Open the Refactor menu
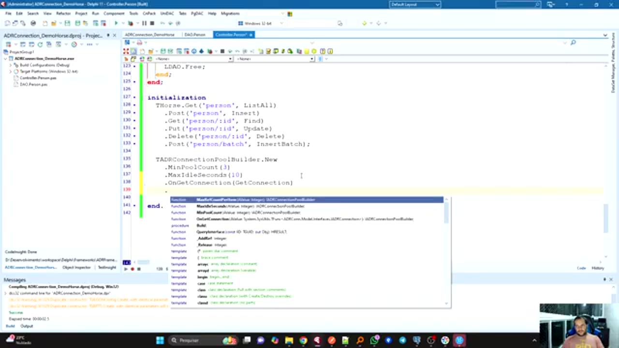The width and height of the screenshot is (619, 348). pos(63,14)
